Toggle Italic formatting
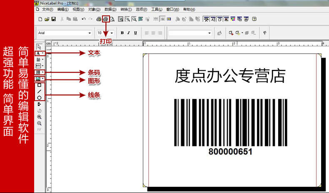 pos(129,33)
